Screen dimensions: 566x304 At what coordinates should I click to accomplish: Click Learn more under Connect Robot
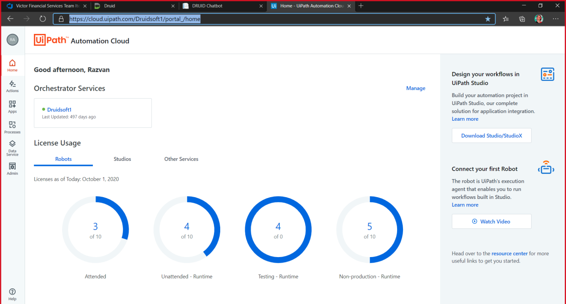465,205
